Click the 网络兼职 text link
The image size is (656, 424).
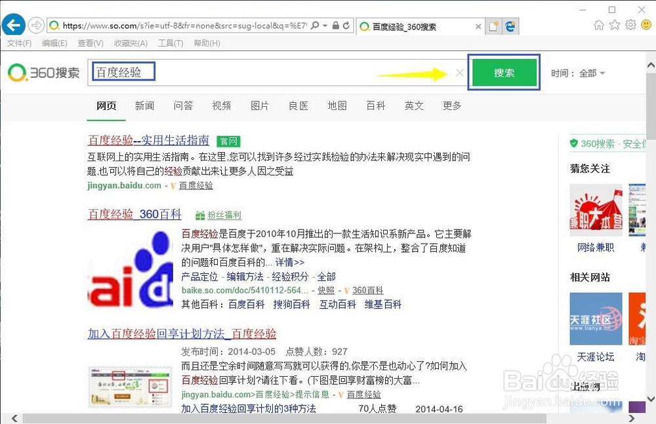pyautogui.click(x=596, y=248)
